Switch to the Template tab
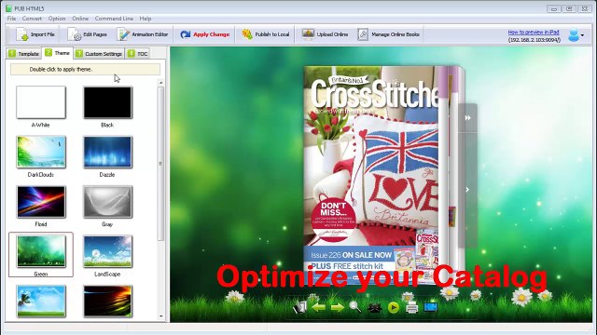Viewport: 597px width, 335px height. coord(23,54)
